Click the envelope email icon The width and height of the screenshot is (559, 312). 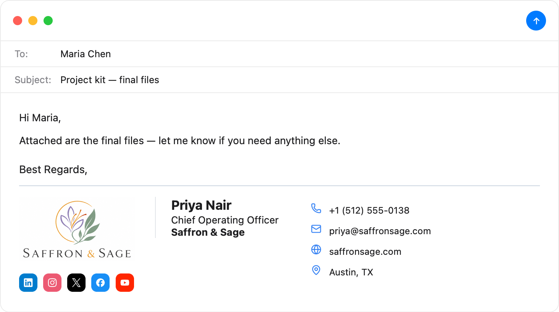tap(316, 229)
